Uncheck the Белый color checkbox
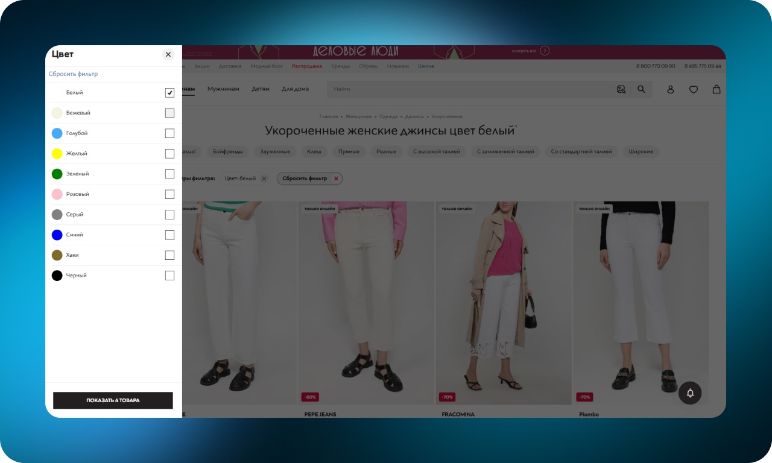 click(x=169, y=93)
